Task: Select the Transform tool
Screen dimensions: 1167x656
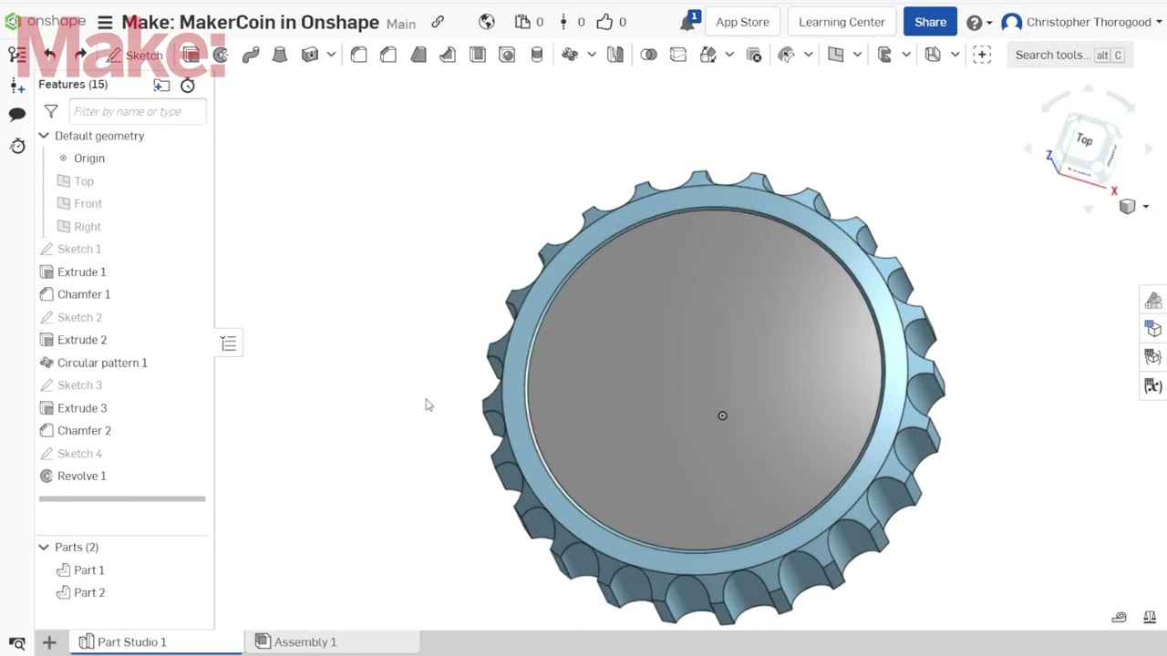Action: (x=707, y=55)
